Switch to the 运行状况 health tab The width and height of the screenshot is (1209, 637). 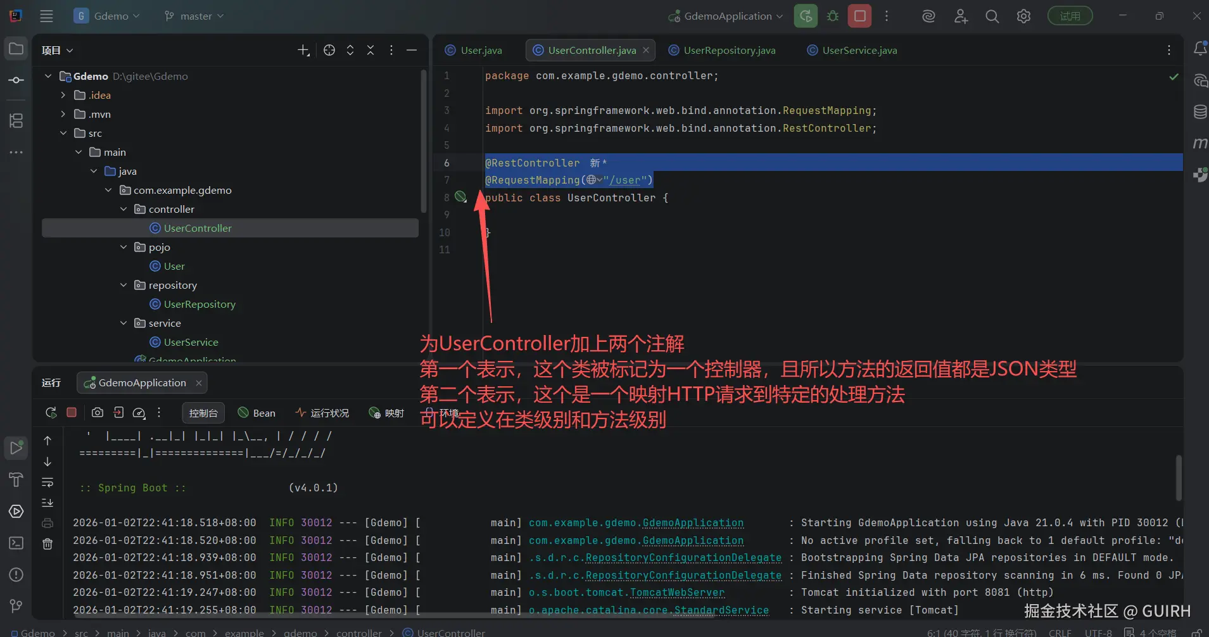tap(322, 413)
